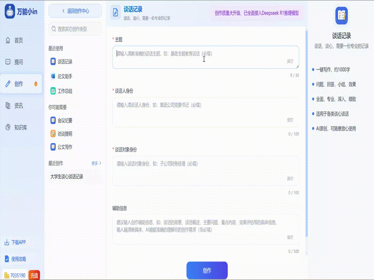Screen dimensions: 374x280
Task: Click the 会议纪要 icon
Action: point(53,120)
